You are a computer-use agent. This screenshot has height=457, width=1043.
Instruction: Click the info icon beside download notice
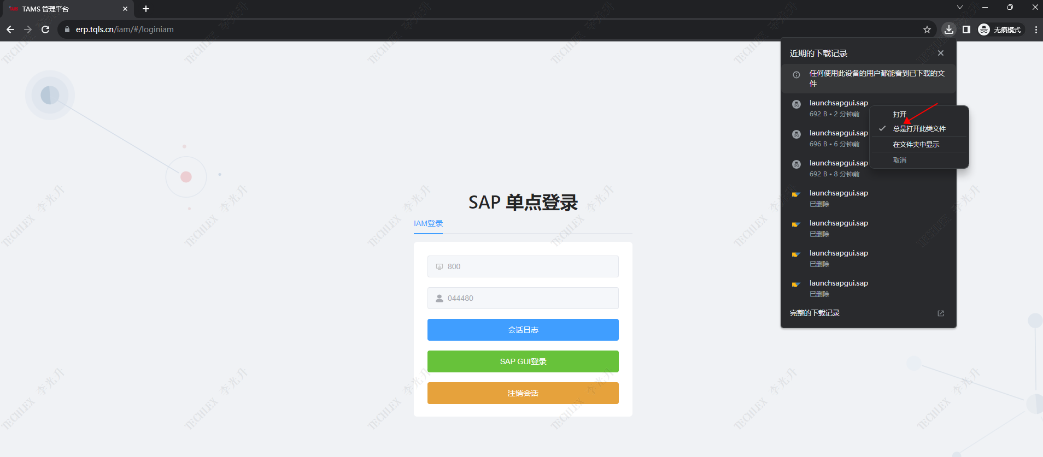pyautogui.click(x=796, y=75)
